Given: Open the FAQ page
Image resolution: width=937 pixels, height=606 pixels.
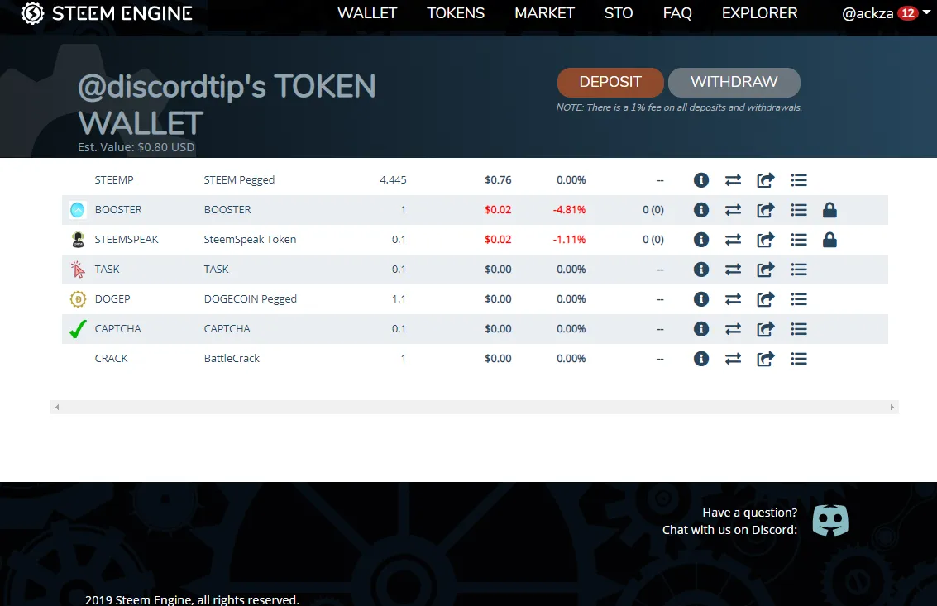Looking at the screenshot, I should (677, 13).
